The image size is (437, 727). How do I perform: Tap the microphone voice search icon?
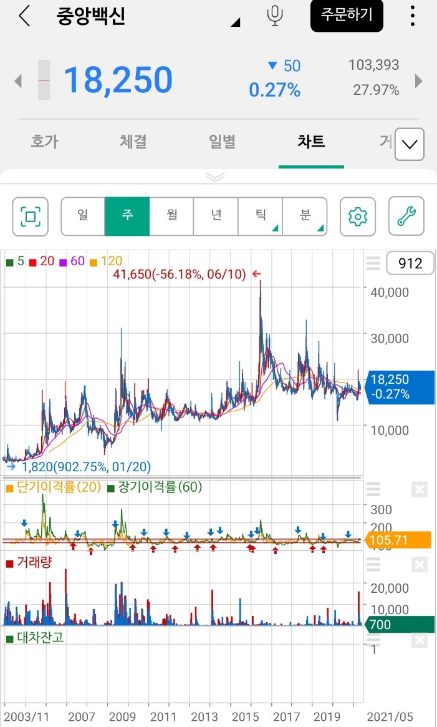point(275,16)
